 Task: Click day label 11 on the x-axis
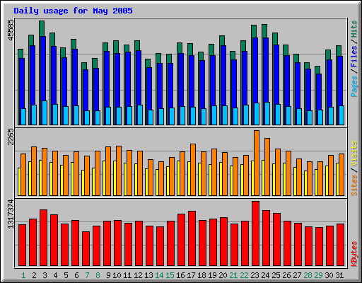pos(127,275)
